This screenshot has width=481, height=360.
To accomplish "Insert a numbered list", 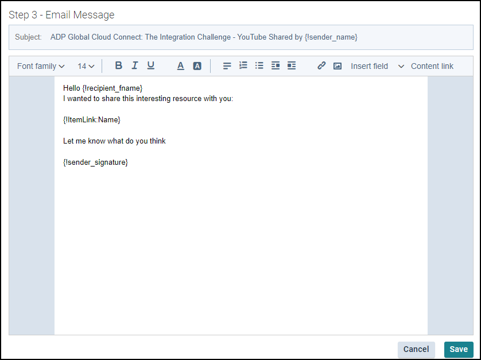I will coord(243,66).
